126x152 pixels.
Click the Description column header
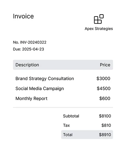pos(27,65)
